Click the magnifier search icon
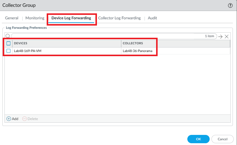 point(8,36)
